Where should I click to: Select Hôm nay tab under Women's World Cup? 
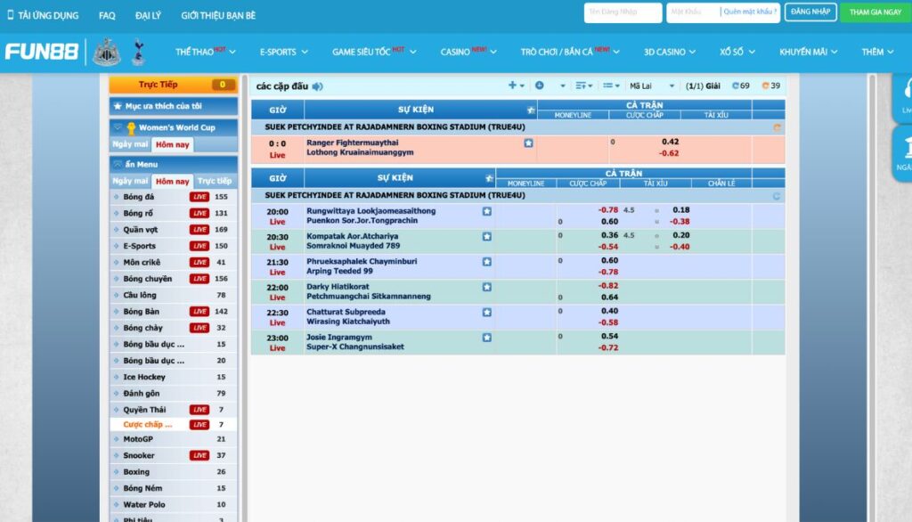(172, 144)
